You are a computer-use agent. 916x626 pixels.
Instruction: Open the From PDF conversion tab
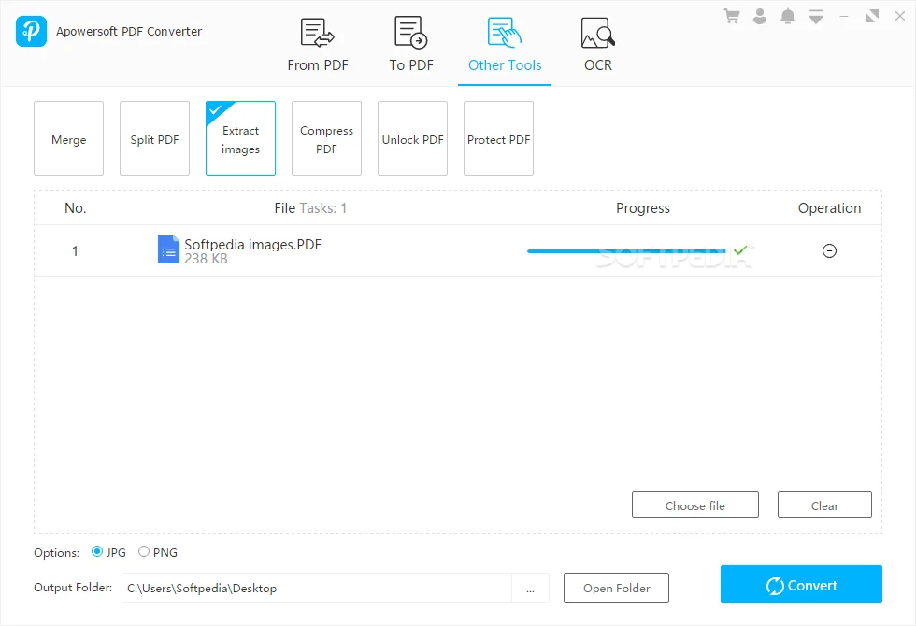click(317, 45)
